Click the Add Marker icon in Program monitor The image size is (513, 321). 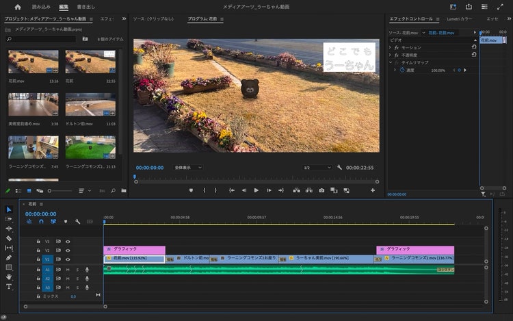(191, 190)
